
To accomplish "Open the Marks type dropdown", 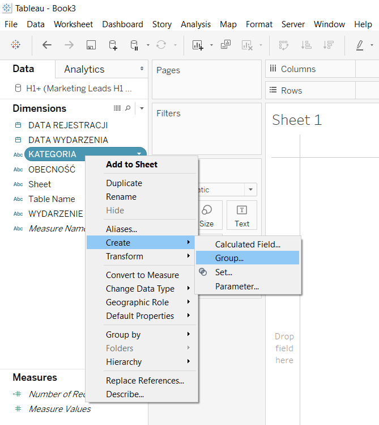I will 250,190.
